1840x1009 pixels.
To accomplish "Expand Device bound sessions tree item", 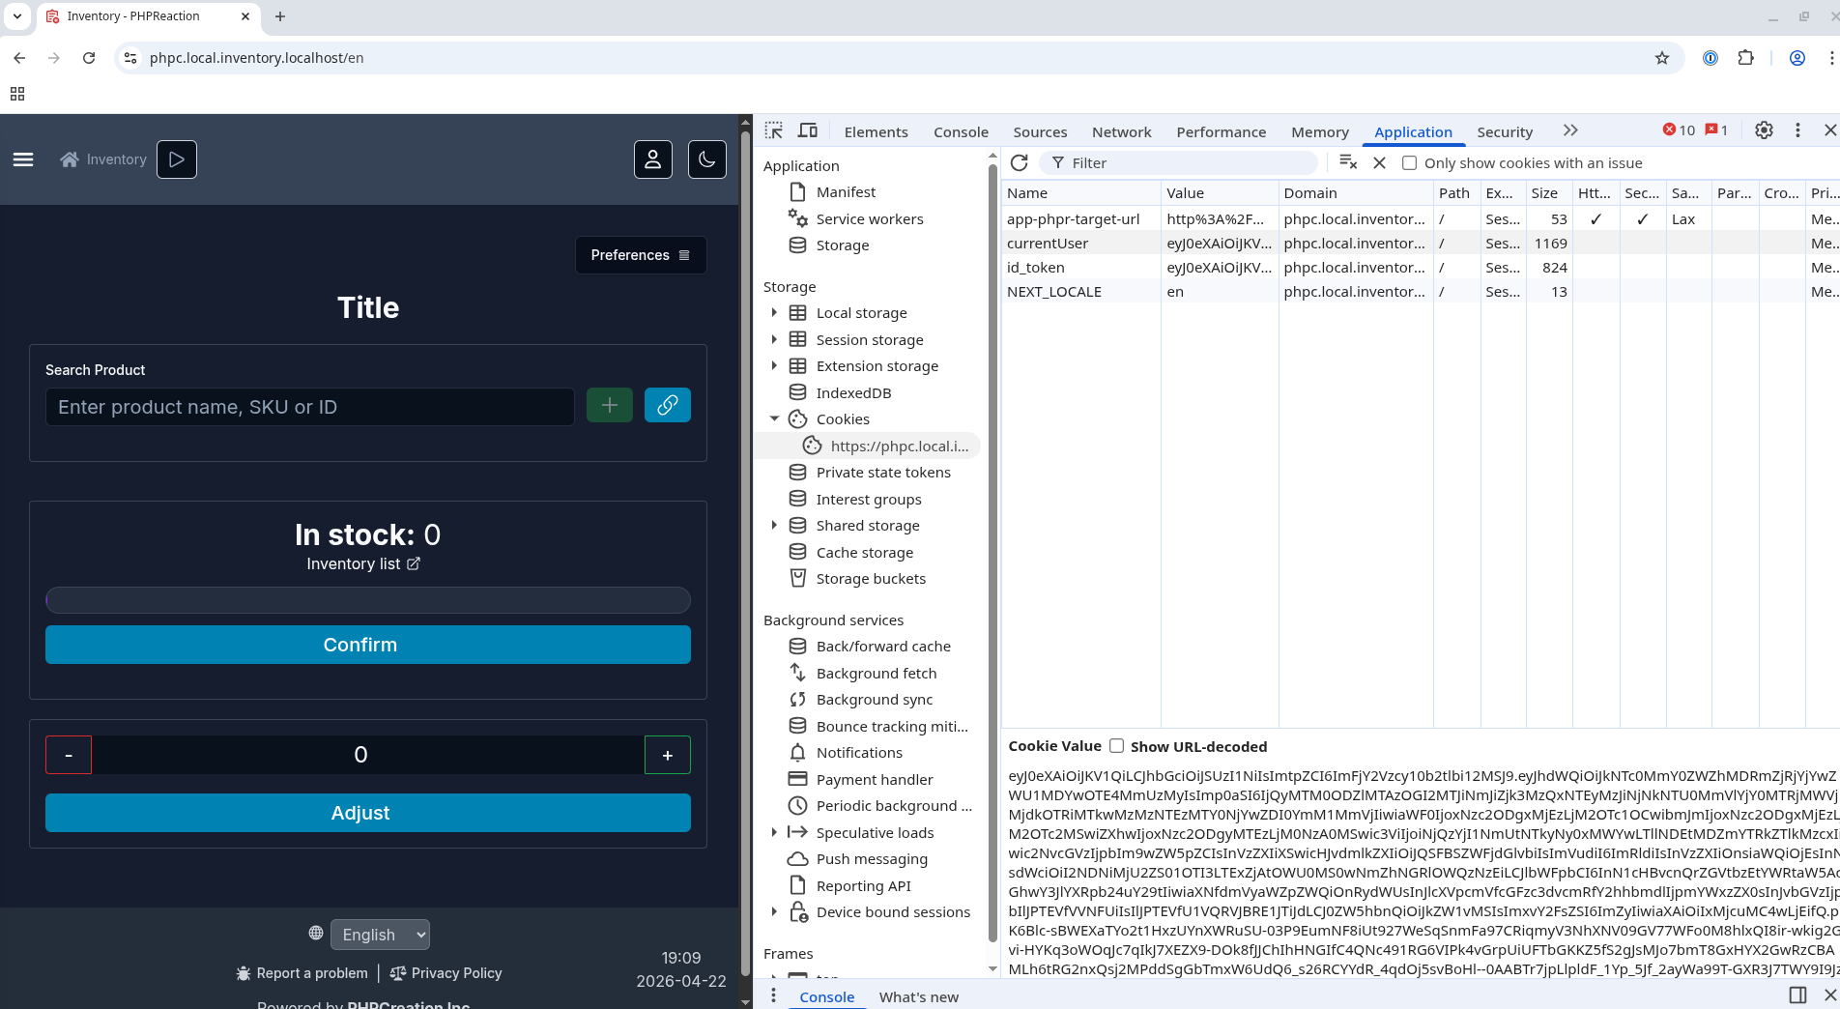I will pyautogui.click(x=774, y=911).
